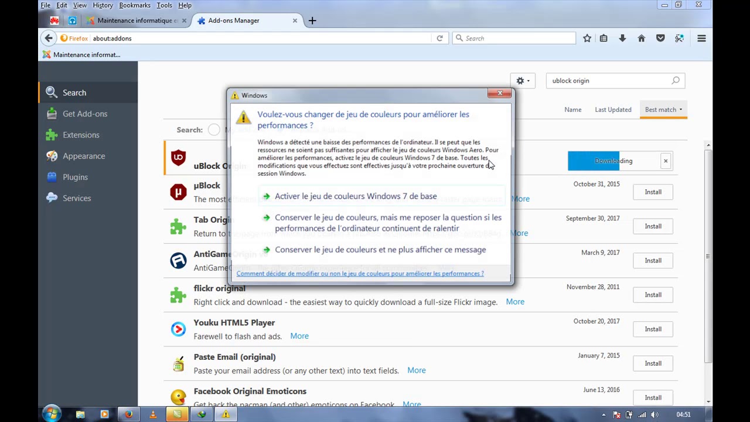Click the Firefox identity icon in address bar
Image resolution: width=750 pixels, height=422 pixels.
pos(74,38)
